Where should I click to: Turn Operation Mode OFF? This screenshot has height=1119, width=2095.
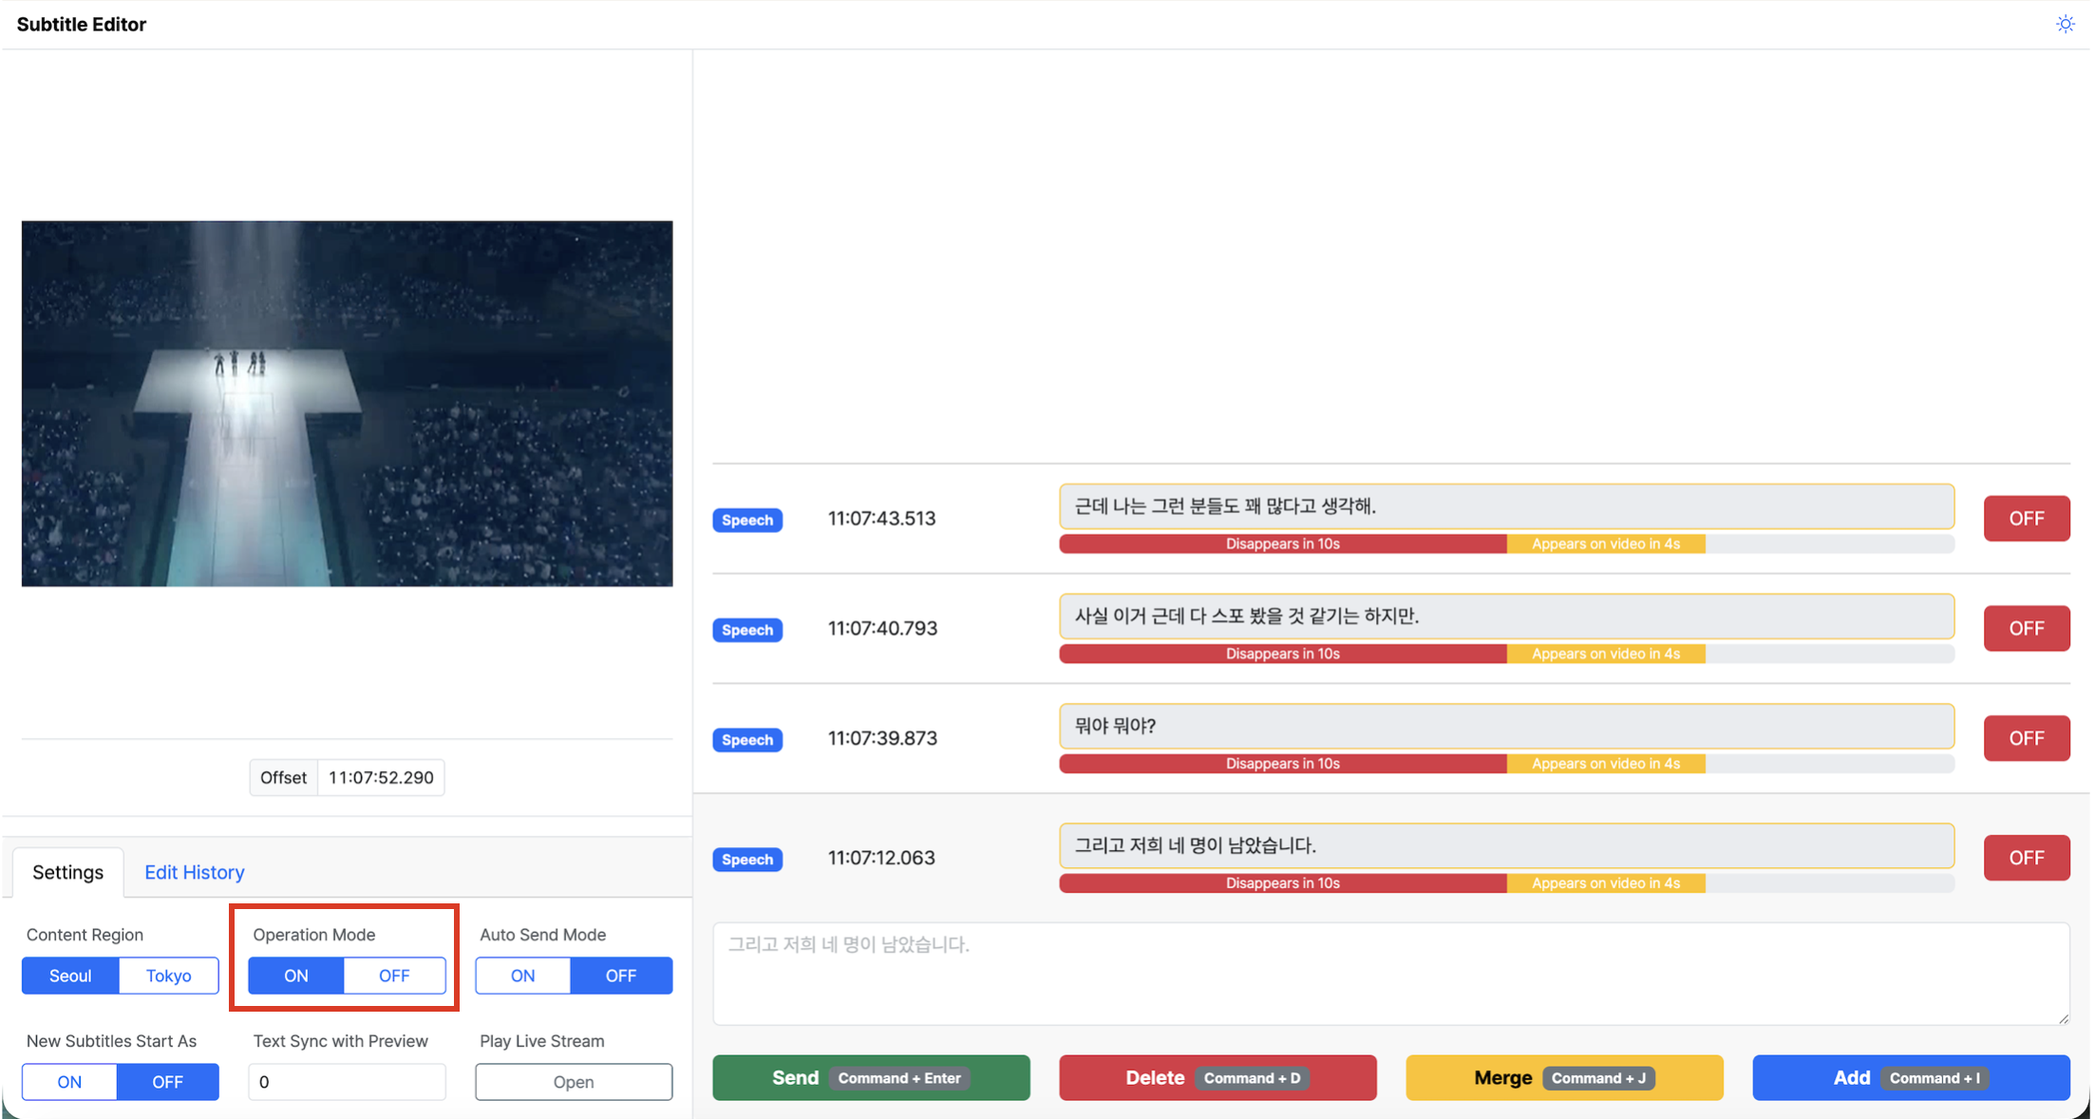point(394,976)
